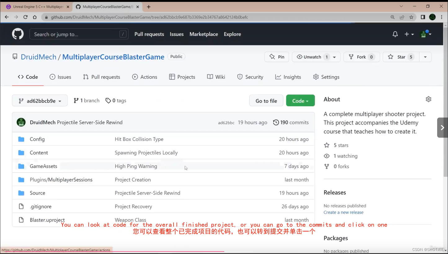Viewport: 448px width, 254px height.
Task: Open Pull requests in top navigation
Action: [x=149, y=34]
